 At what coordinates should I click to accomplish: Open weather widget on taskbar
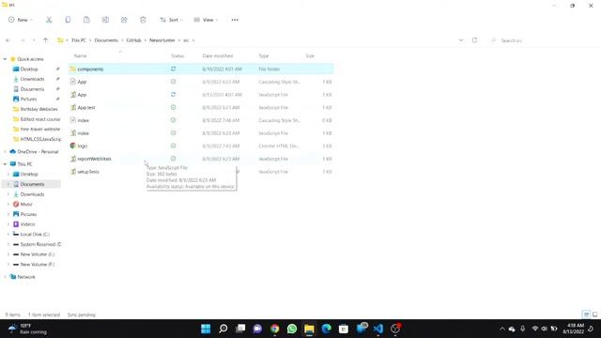tap(27, 329)
